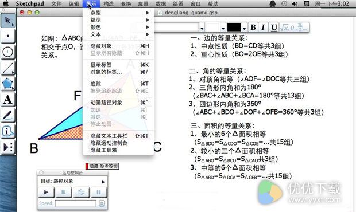Open the font name dropdown arrow

[202, 28]
